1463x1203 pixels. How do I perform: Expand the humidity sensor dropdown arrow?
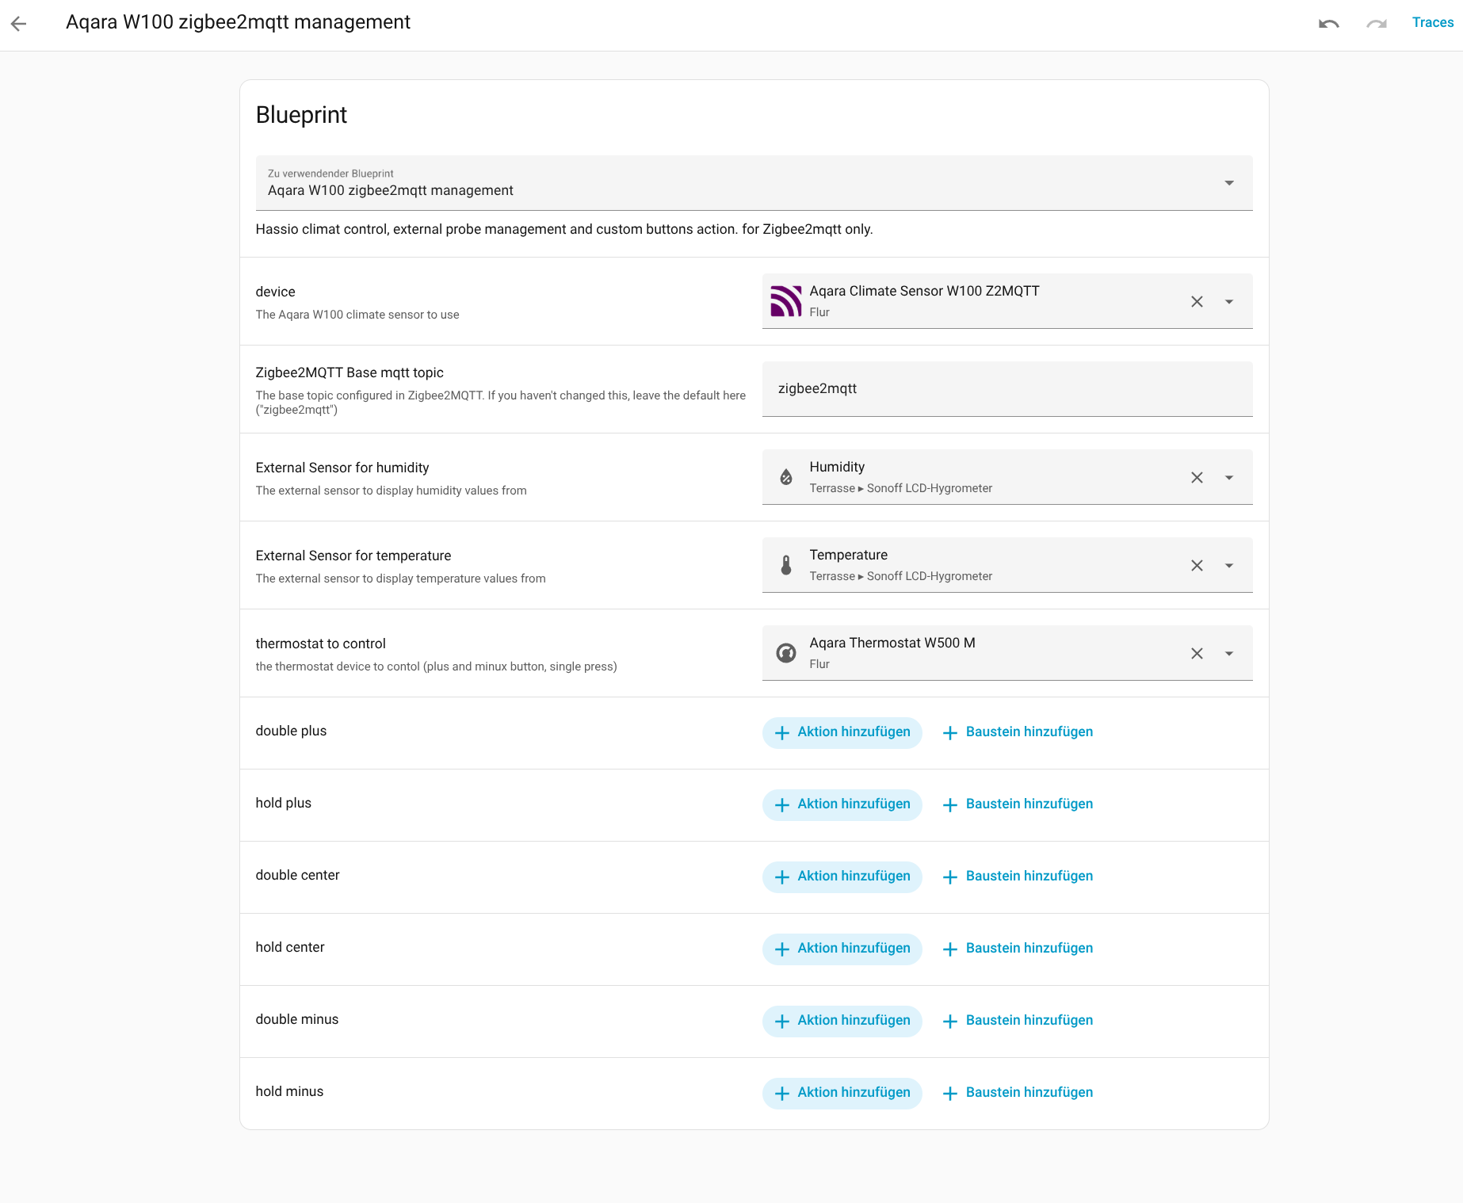point(1229,478)
